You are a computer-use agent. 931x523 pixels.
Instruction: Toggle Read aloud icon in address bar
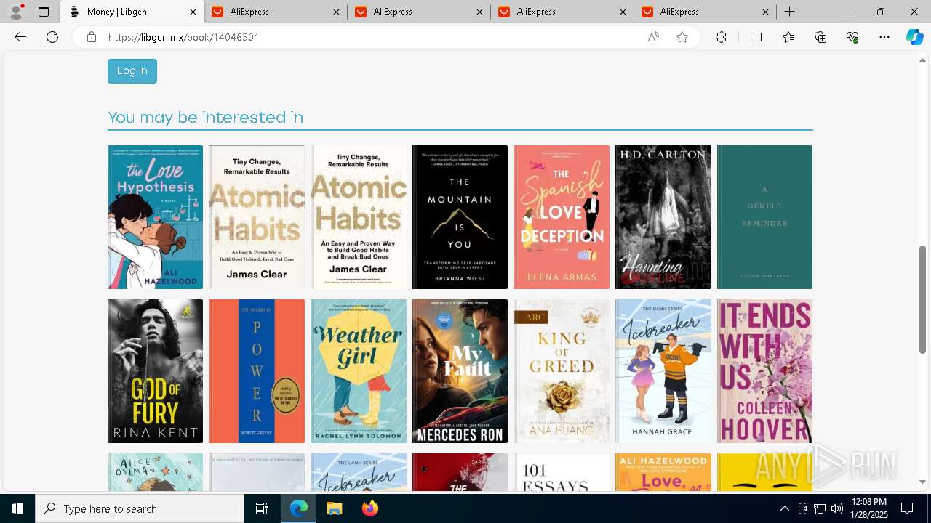653,37
